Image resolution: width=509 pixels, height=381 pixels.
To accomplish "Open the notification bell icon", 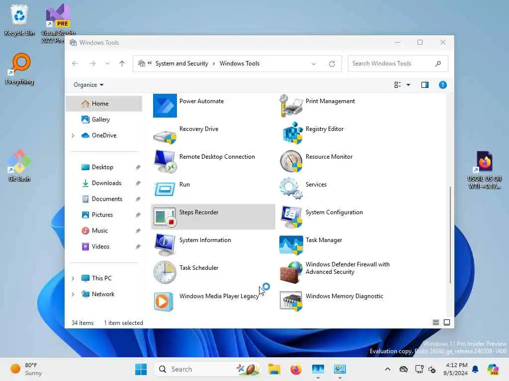I will pyautogui.click(x=475, y=369).
